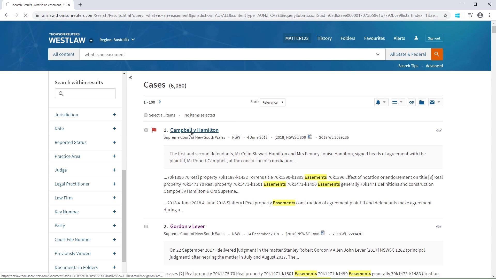This screenshot has height=279, width=496.
Task: Preview Campbell v Hamilton glasses icon
Action: pos(439,130)
